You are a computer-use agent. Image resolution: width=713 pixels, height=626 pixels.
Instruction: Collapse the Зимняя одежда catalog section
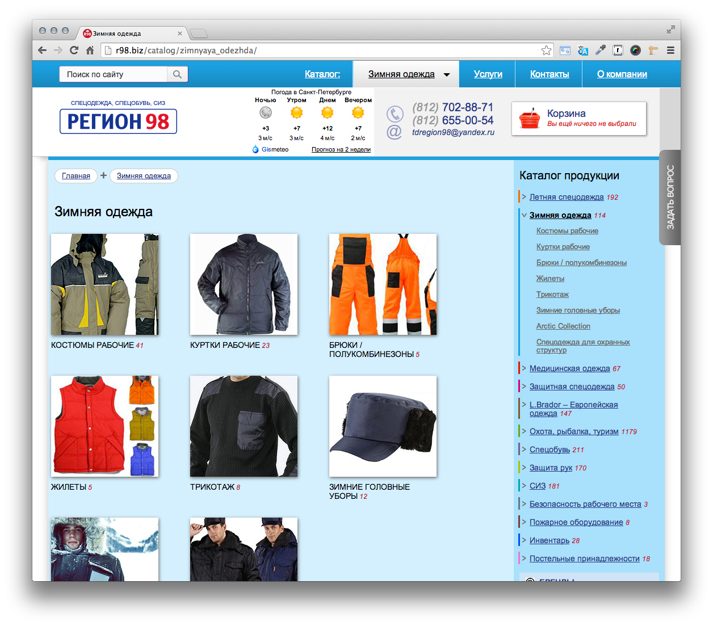(524, 215)
